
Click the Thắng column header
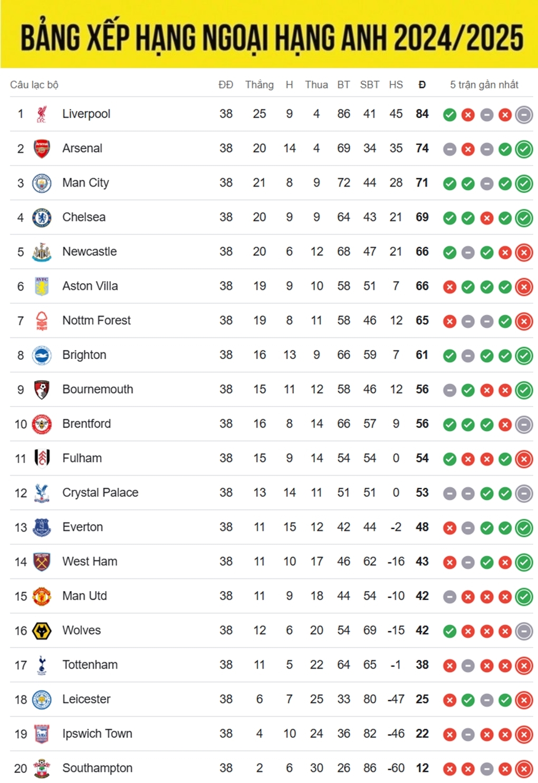pyautogui.click(x=259, y=85)
